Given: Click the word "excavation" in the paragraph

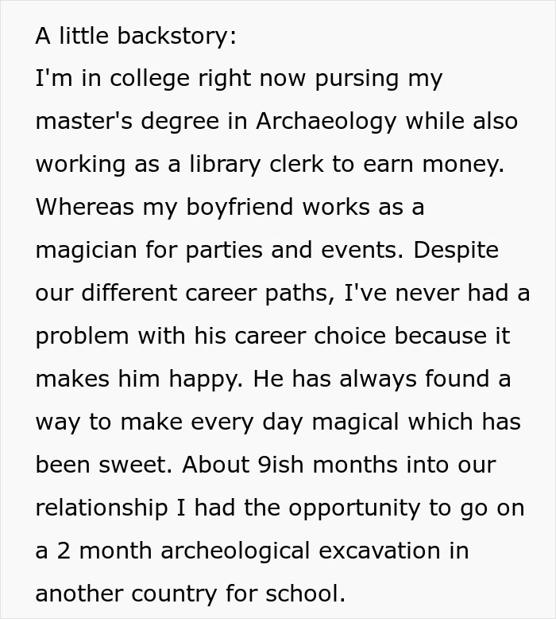Looking at the screenshot, I should click(x=380, y=551).
